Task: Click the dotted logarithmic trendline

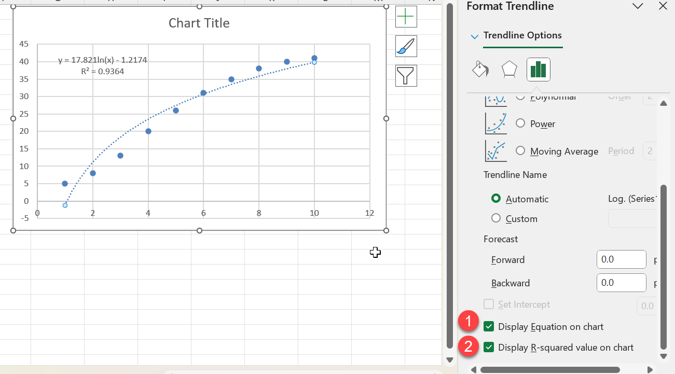Action: tap(176, 106)
